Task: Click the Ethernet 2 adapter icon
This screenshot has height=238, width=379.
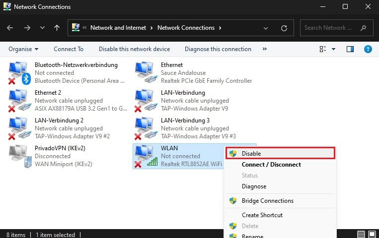Action: point(19,100)
